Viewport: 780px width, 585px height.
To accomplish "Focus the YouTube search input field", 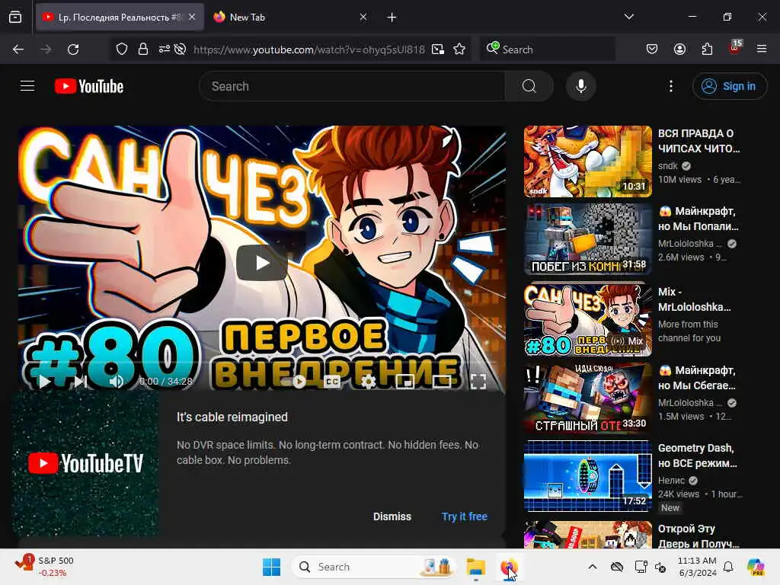I will pyautogui.click(x=352, y=86).
